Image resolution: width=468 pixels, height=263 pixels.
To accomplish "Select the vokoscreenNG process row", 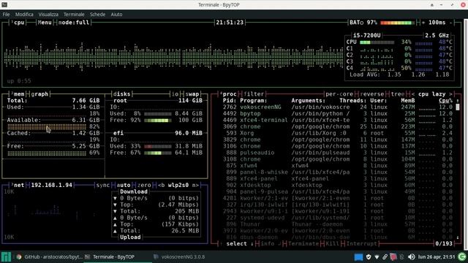I will click(337, 107).
